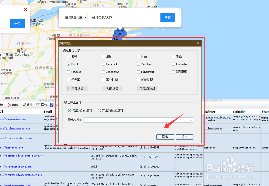Viewport: 269px width, 186px height.
Task: Click the 反向选择 button
Action: (x=112, y=88)
